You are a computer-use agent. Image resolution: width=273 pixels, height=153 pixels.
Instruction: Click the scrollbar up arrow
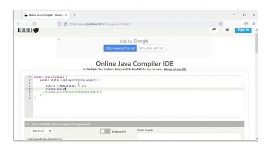(x=257, y=30)
